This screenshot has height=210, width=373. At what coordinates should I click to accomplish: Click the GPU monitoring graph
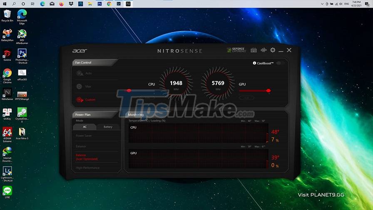click(199, 159)
